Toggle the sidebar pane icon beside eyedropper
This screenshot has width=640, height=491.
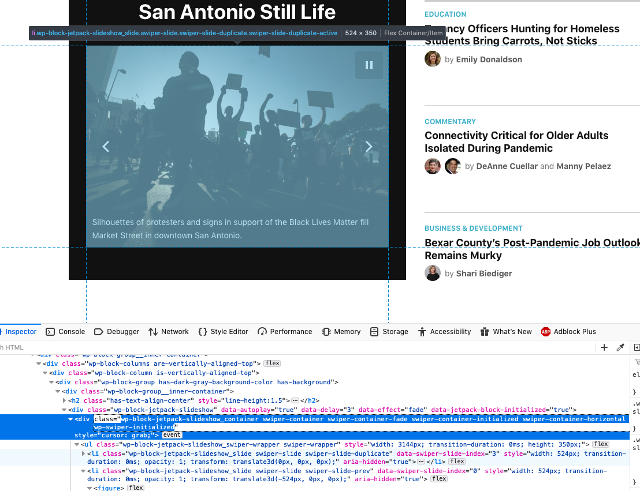(x=637, y=347)
